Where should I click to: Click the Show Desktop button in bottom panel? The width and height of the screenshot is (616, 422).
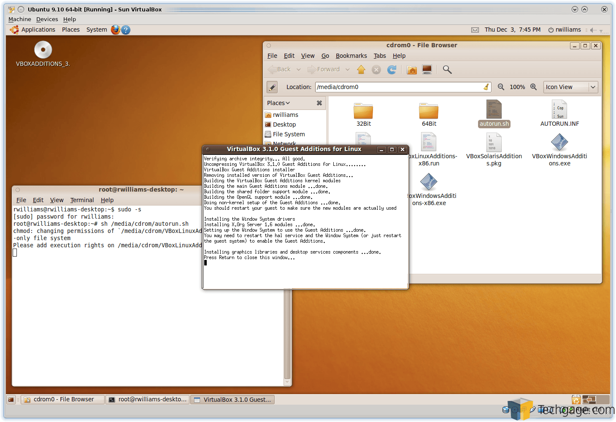tap(11, 400)
